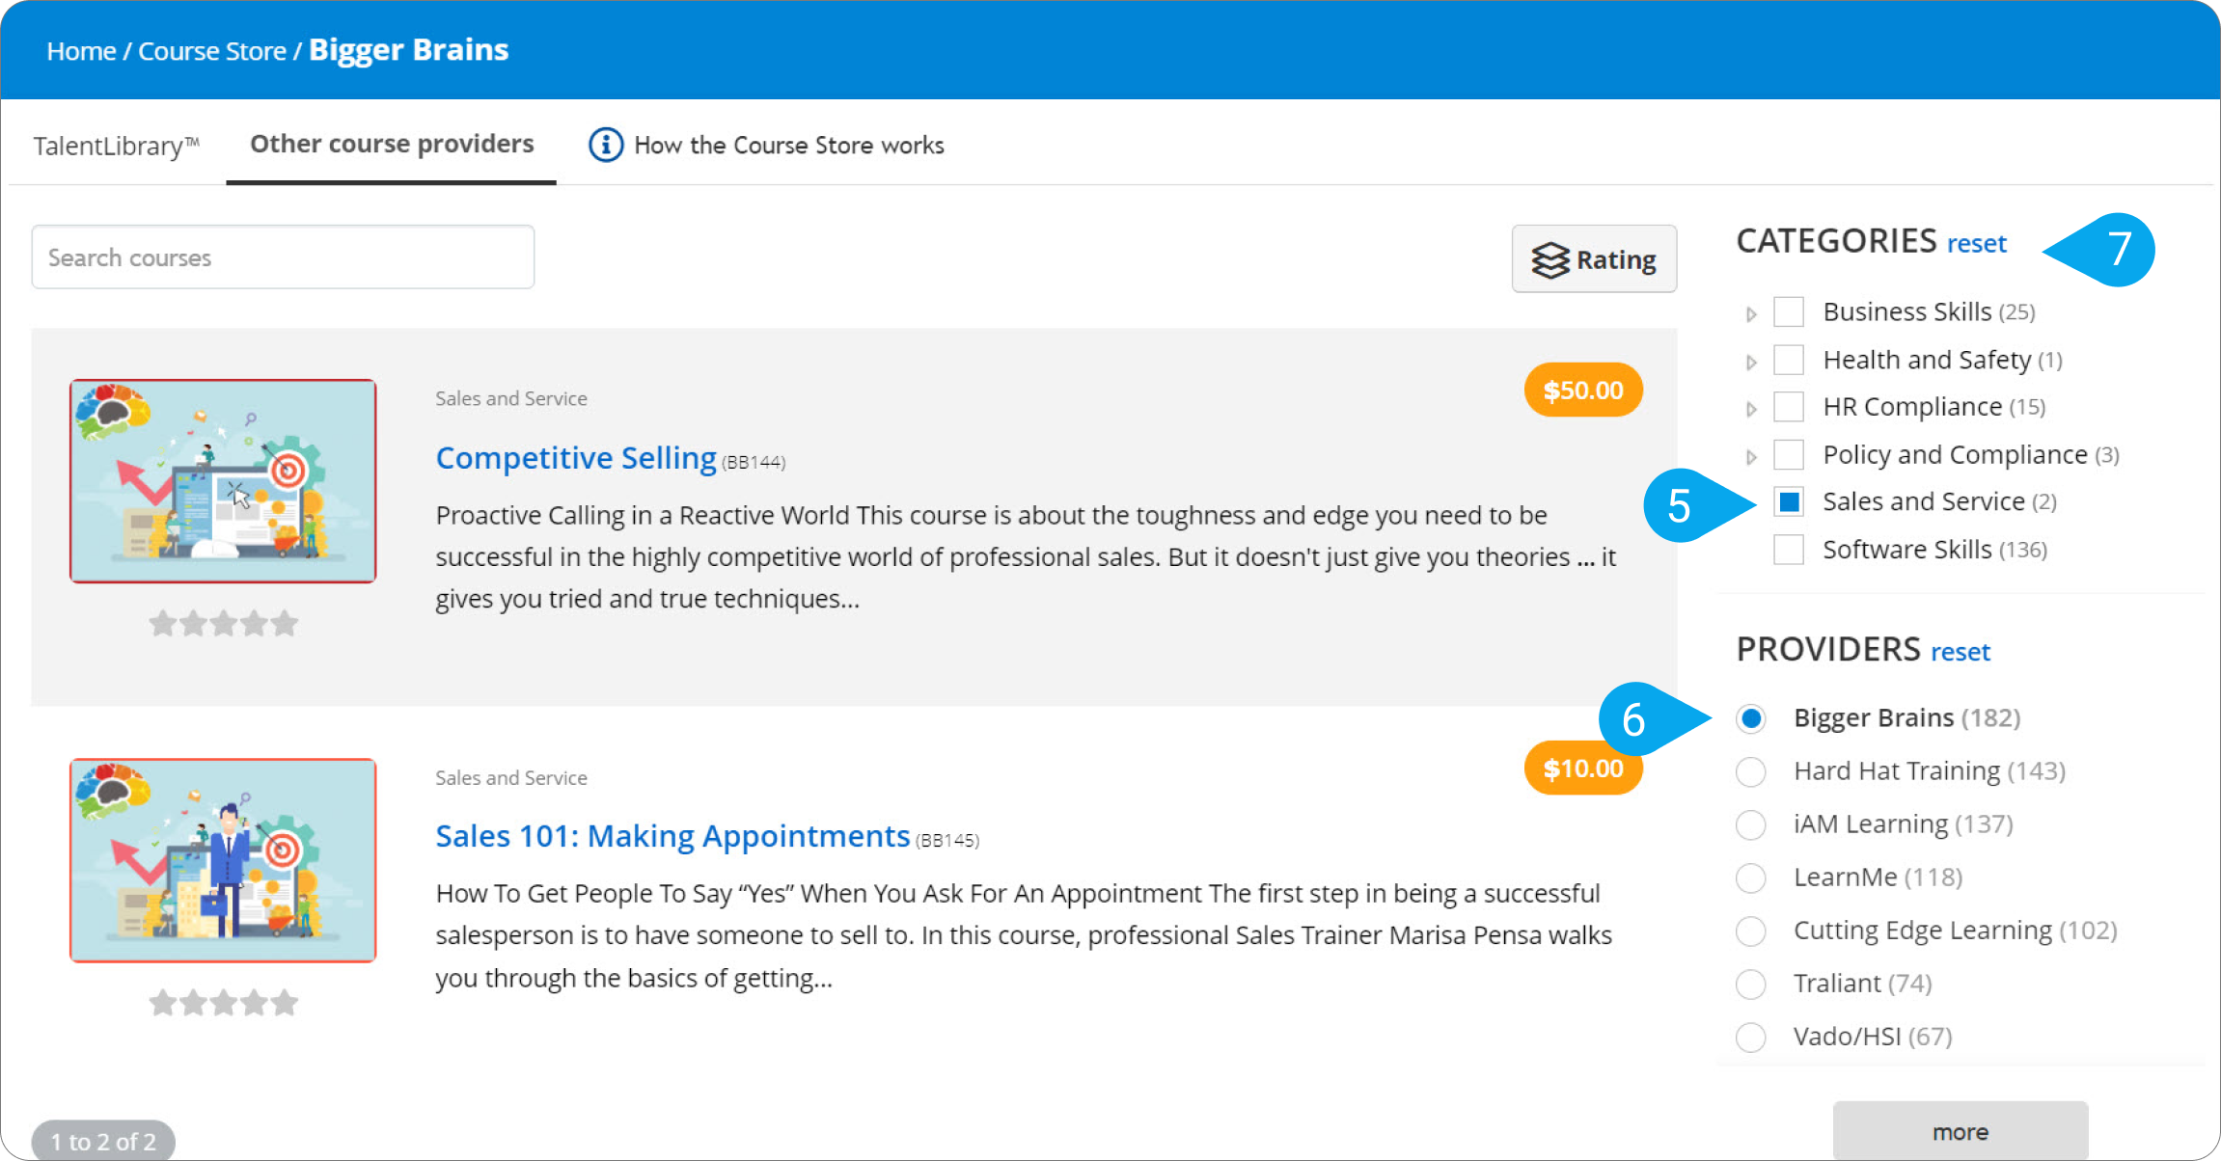Select the Hard Hat Training provider

click(x=1750, y=771)
